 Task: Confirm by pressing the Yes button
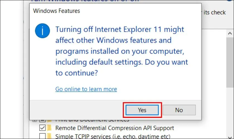point(142,110)
